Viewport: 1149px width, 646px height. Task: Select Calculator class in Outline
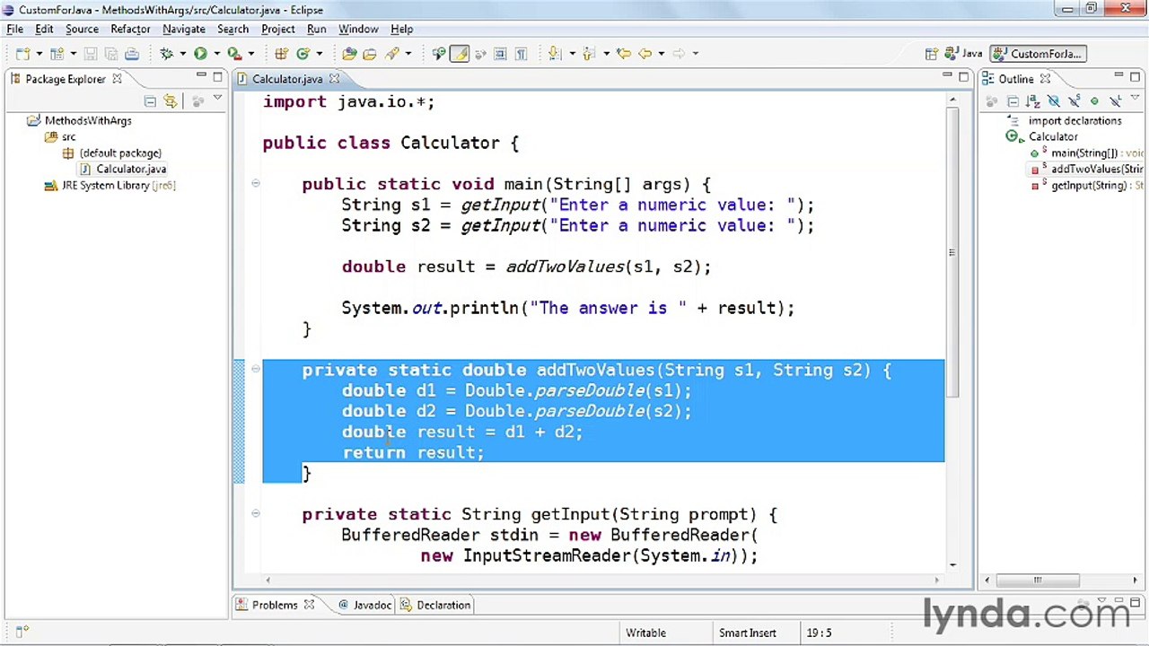[1053, 136]
